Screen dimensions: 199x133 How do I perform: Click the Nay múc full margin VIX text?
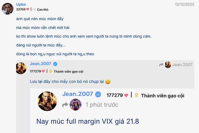tap(88, 122)
